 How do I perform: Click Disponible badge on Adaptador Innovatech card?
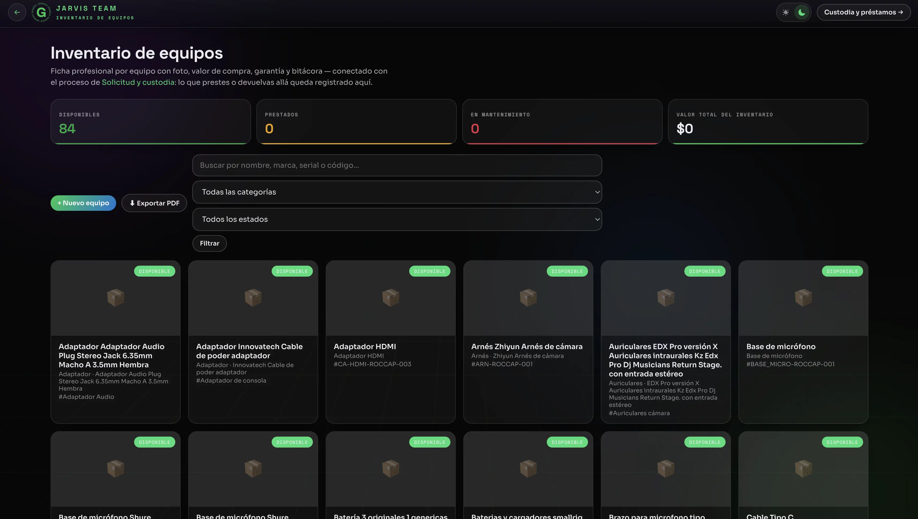pos(292,271)
